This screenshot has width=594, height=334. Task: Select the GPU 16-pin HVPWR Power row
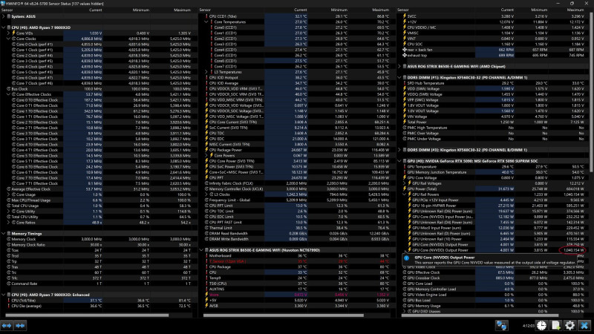click(494, 206)
